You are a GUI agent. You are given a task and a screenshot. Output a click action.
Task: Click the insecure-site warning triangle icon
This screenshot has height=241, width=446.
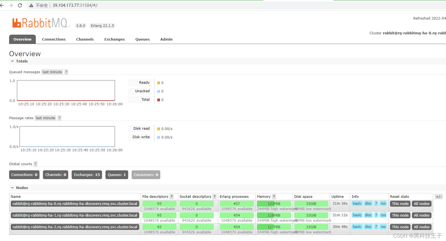pos(32,5)
